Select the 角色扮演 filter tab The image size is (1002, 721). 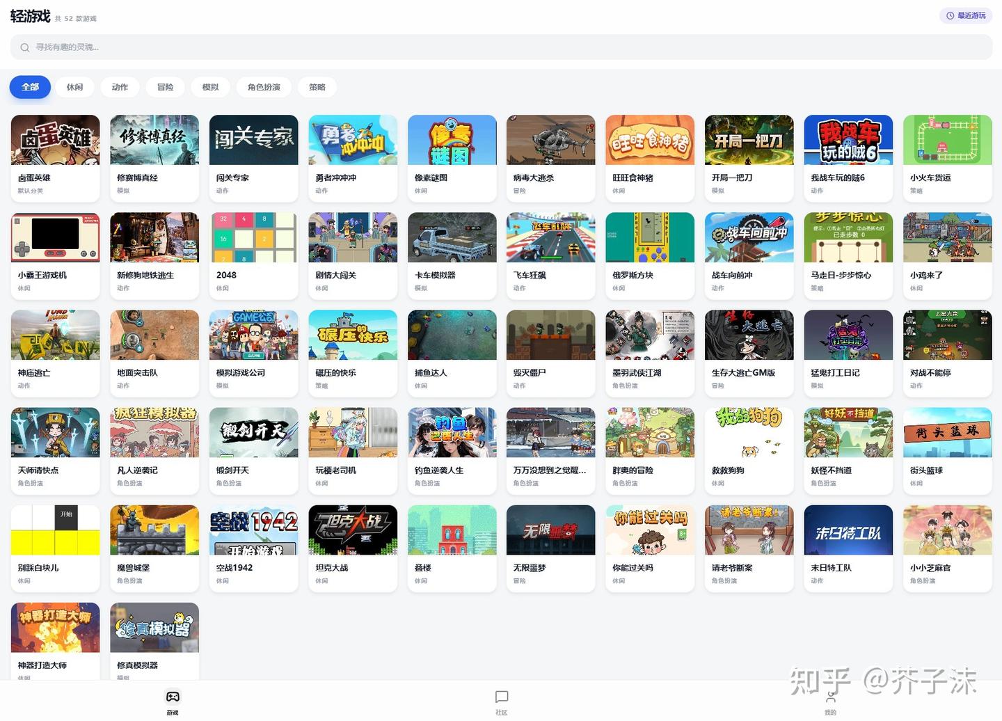[264, 87]
